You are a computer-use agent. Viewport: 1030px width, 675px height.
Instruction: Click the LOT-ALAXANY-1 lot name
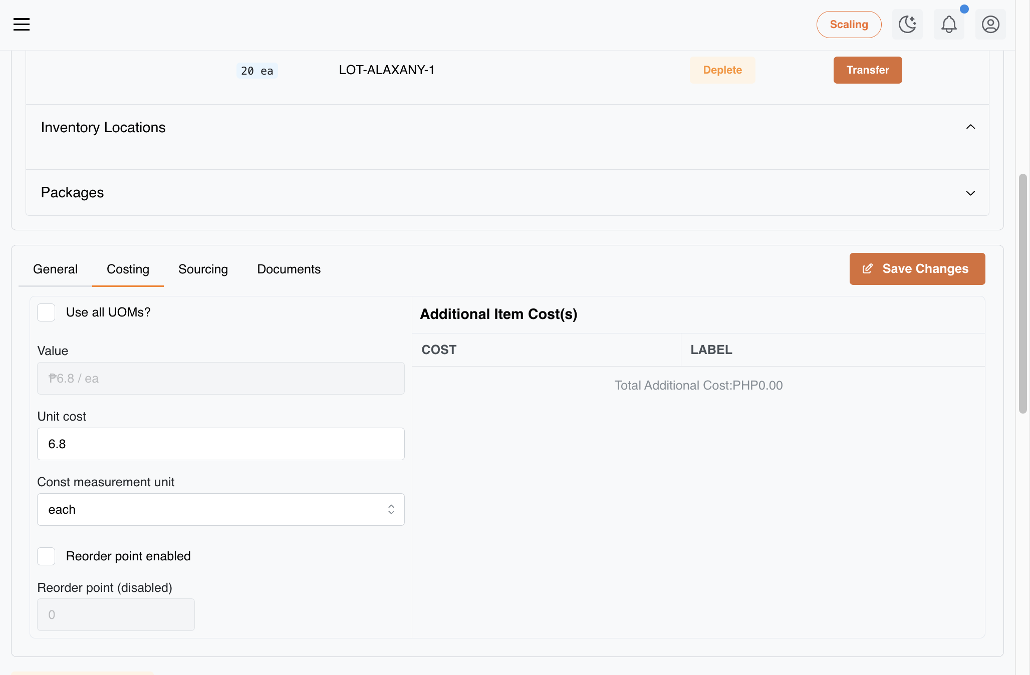point(386,70)
